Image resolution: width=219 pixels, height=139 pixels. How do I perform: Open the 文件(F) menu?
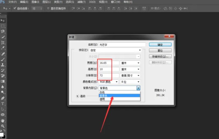tap(13, 2)
